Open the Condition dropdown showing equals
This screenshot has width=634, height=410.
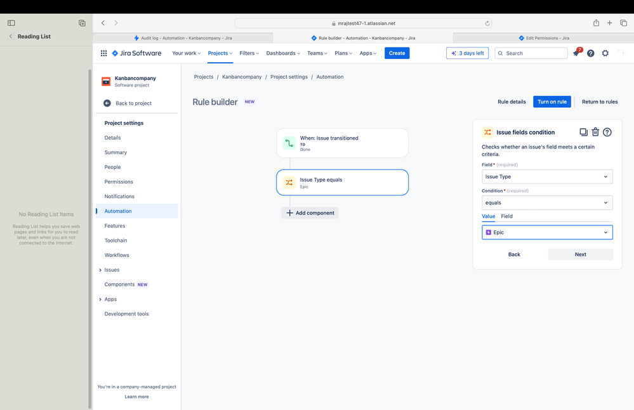pos(547,202)
